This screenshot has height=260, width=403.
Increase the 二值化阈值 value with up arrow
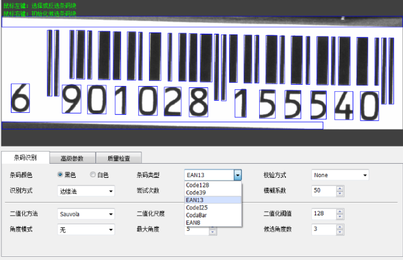[340, 211]
